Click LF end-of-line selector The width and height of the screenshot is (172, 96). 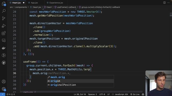point(109,94)
